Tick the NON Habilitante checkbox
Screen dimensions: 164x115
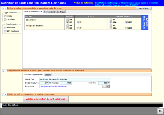coord(5,31)
